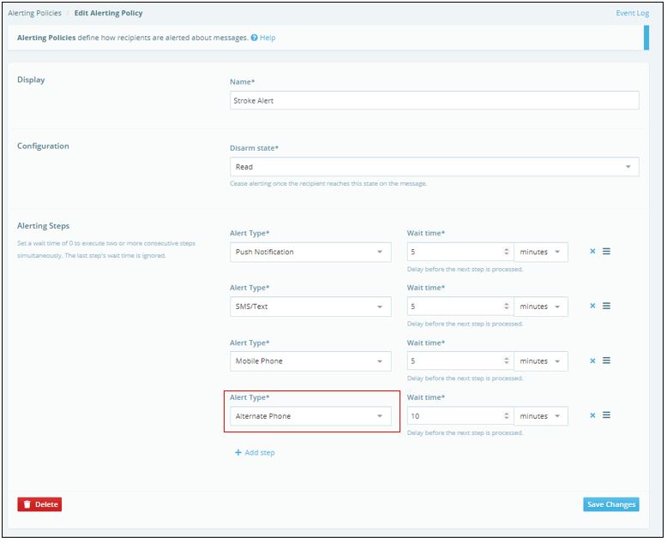This screenshot has height=542, width=667.
Task: Click the reorder handle for SMS/Text step
Action: 606,307
